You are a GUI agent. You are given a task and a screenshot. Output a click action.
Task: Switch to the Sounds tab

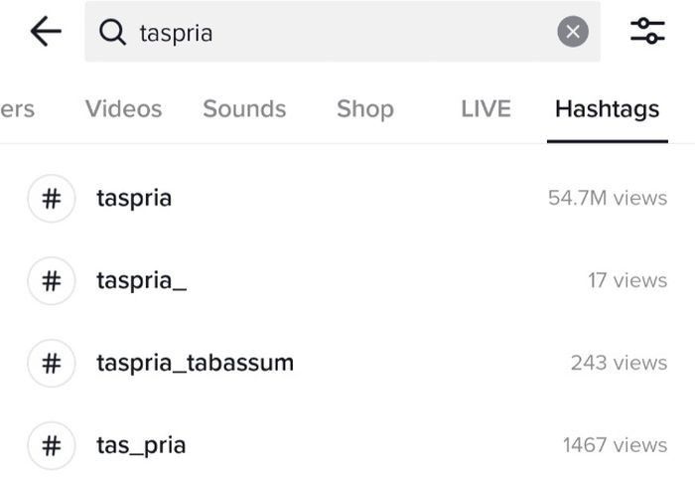[x=244, y=109]
